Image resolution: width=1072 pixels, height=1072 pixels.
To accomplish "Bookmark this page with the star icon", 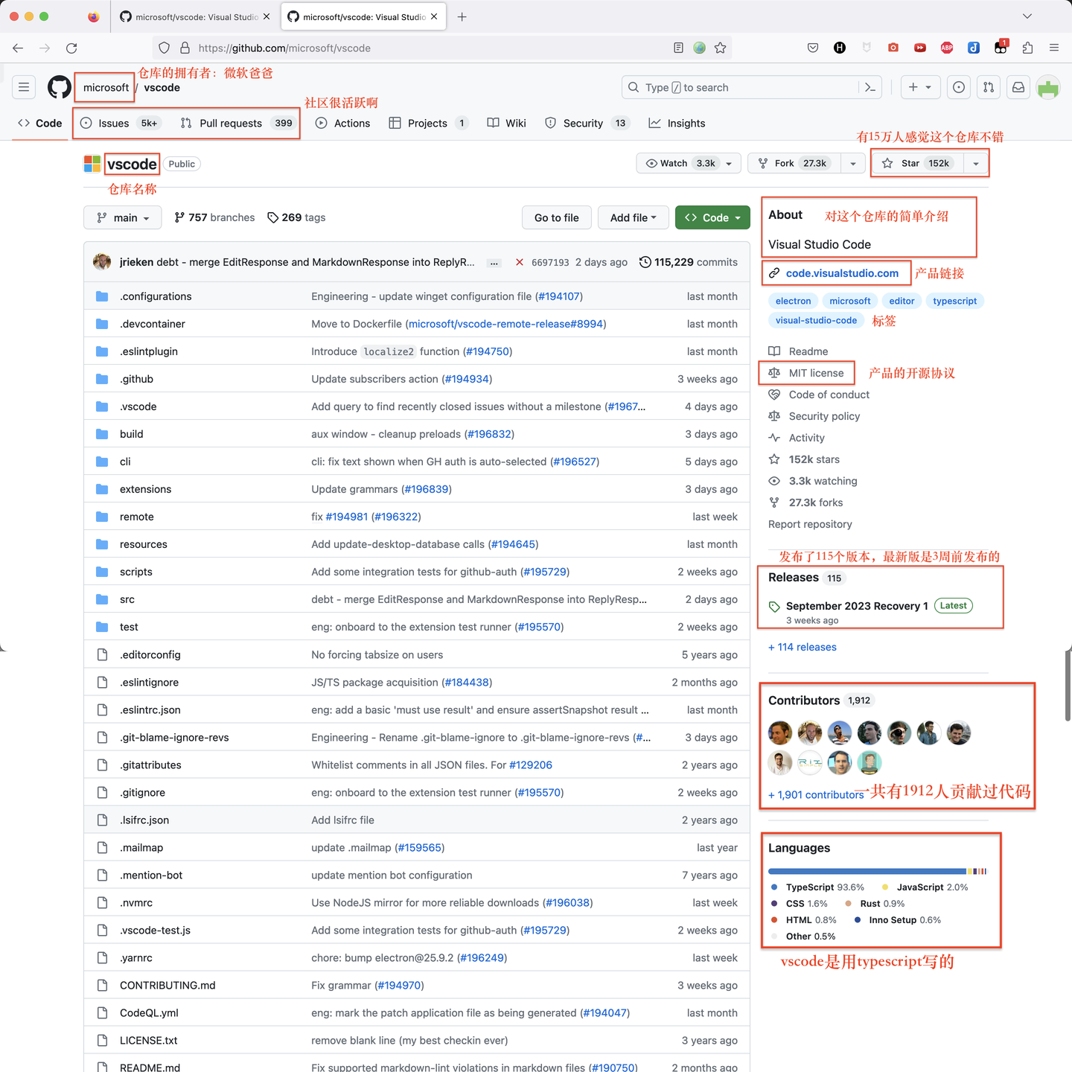I will click(720, 48).
